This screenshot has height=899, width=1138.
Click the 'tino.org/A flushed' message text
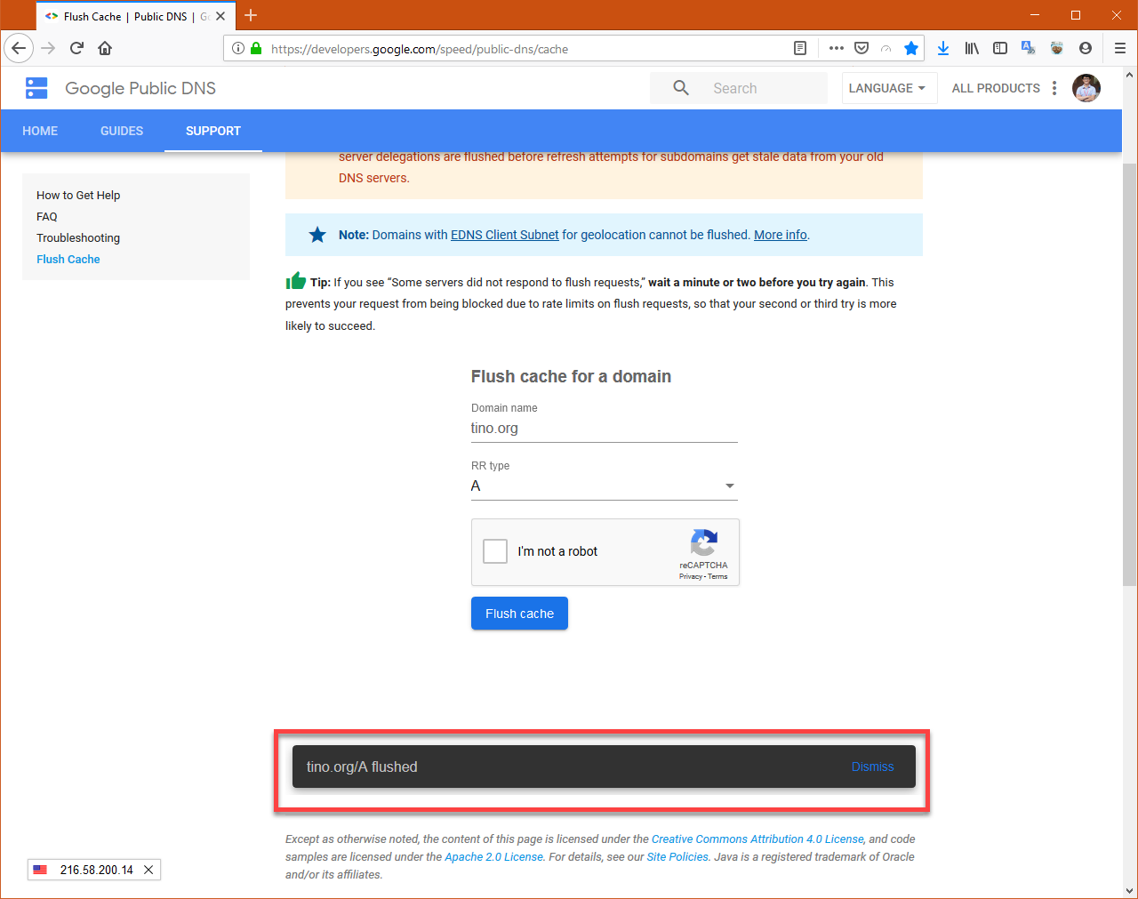pos(362,767)
